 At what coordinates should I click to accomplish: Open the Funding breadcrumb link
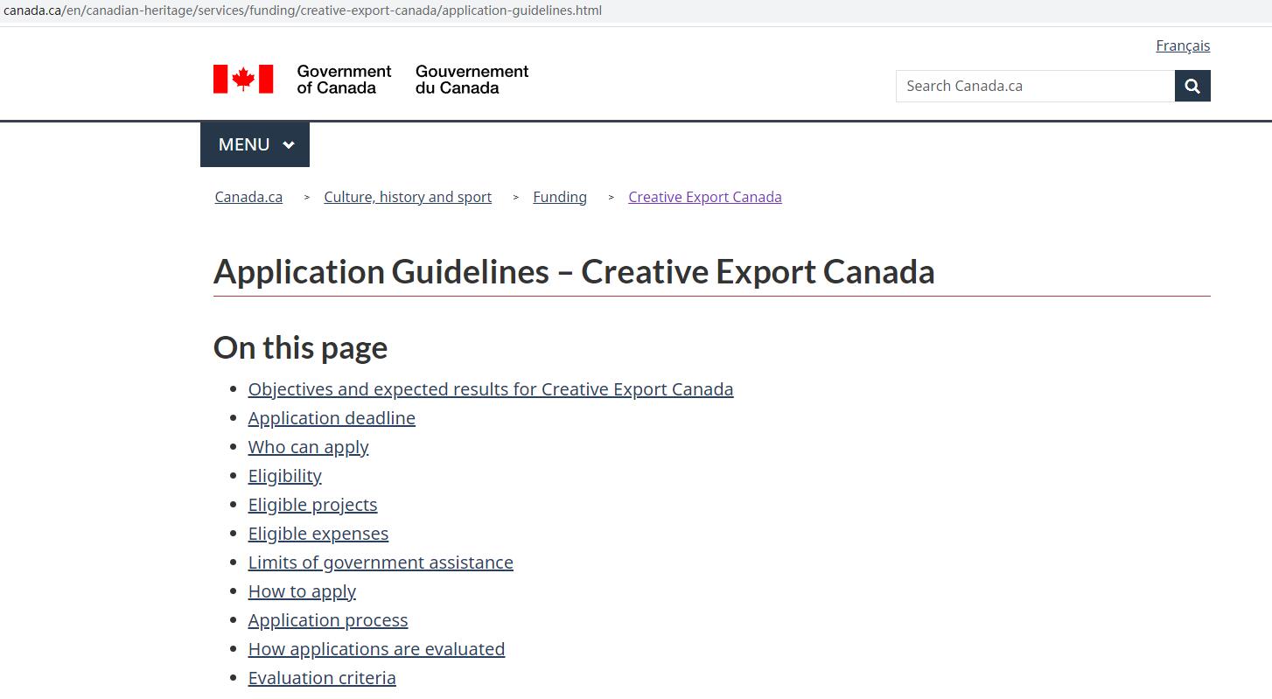click(x=559, y=197)
